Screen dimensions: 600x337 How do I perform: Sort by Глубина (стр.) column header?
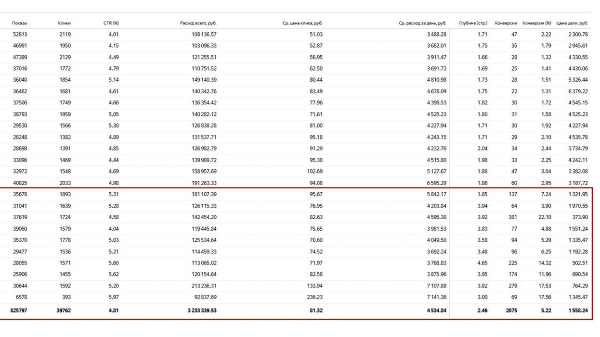tap(473, 23)
